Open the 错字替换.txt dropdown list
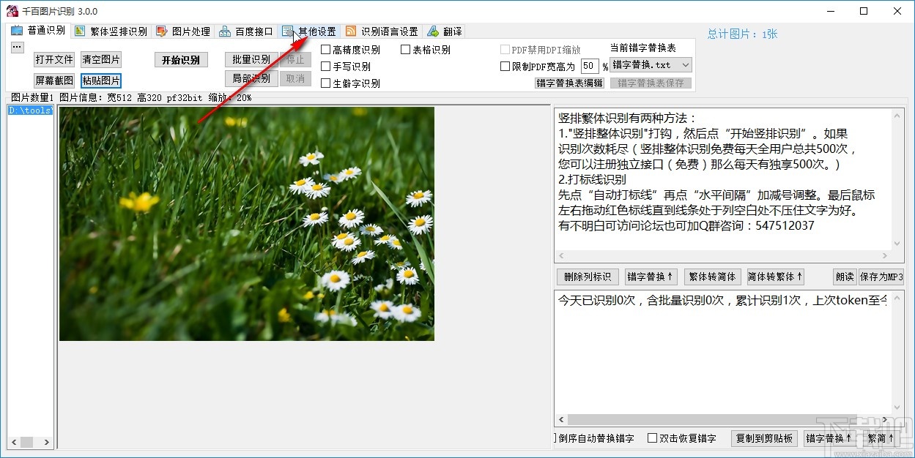 651,64
